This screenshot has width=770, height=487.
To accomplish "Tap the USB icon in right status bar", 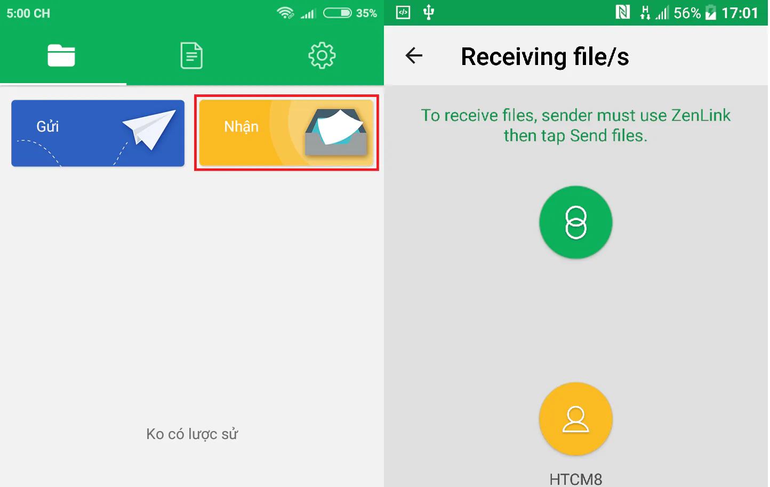I will tap(429, 12).
